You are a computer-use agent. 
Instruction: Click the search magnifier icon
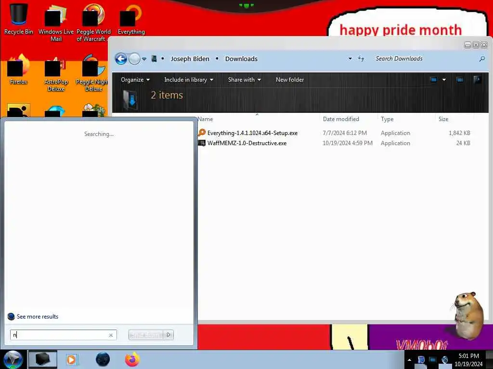coord(482,59)
